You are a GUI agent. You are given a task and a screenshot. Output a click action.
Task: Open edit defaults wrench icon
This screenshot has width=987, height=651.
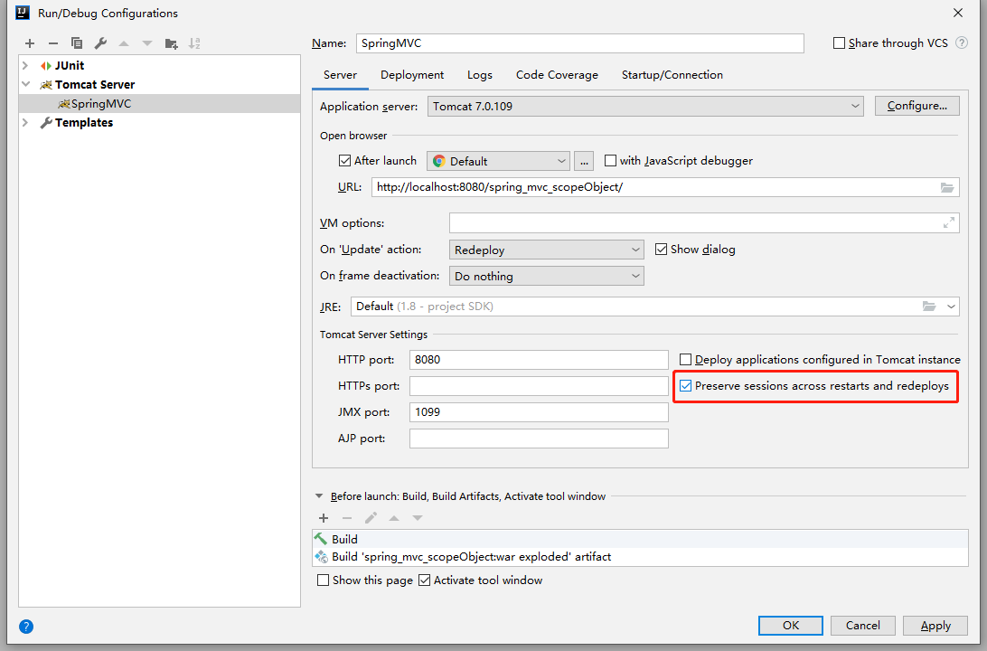[100, 43]
